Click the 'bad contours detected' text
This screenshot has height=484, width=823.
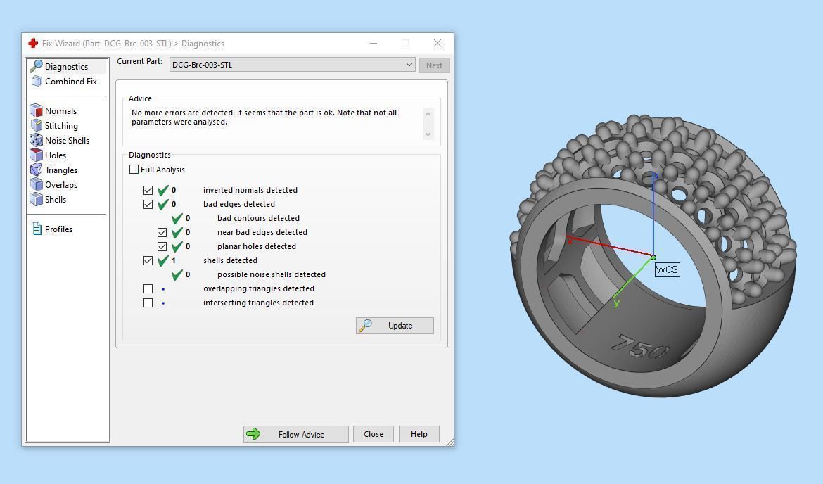click(x=258, y=218)
